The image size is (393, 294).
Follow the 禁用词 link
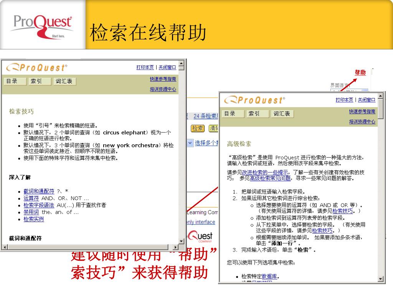[x=31, y=212]
